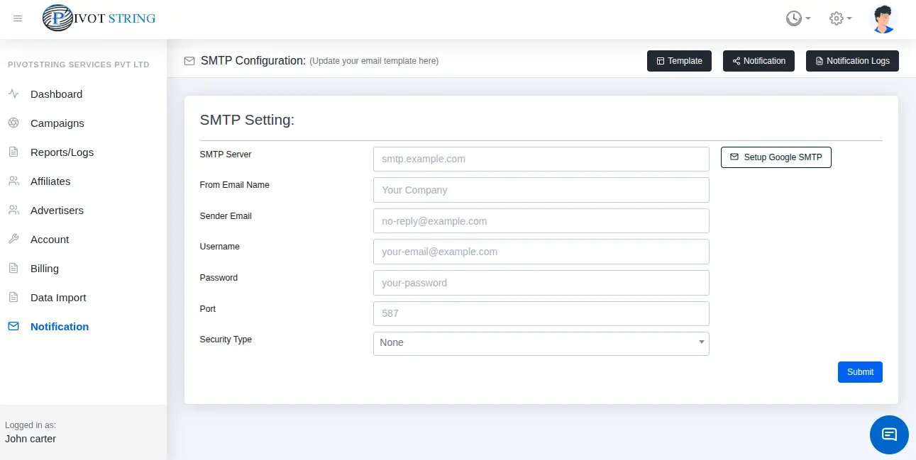Switch to the Template tab
This screenshot has width=916, height=460.
click(679, 61)
